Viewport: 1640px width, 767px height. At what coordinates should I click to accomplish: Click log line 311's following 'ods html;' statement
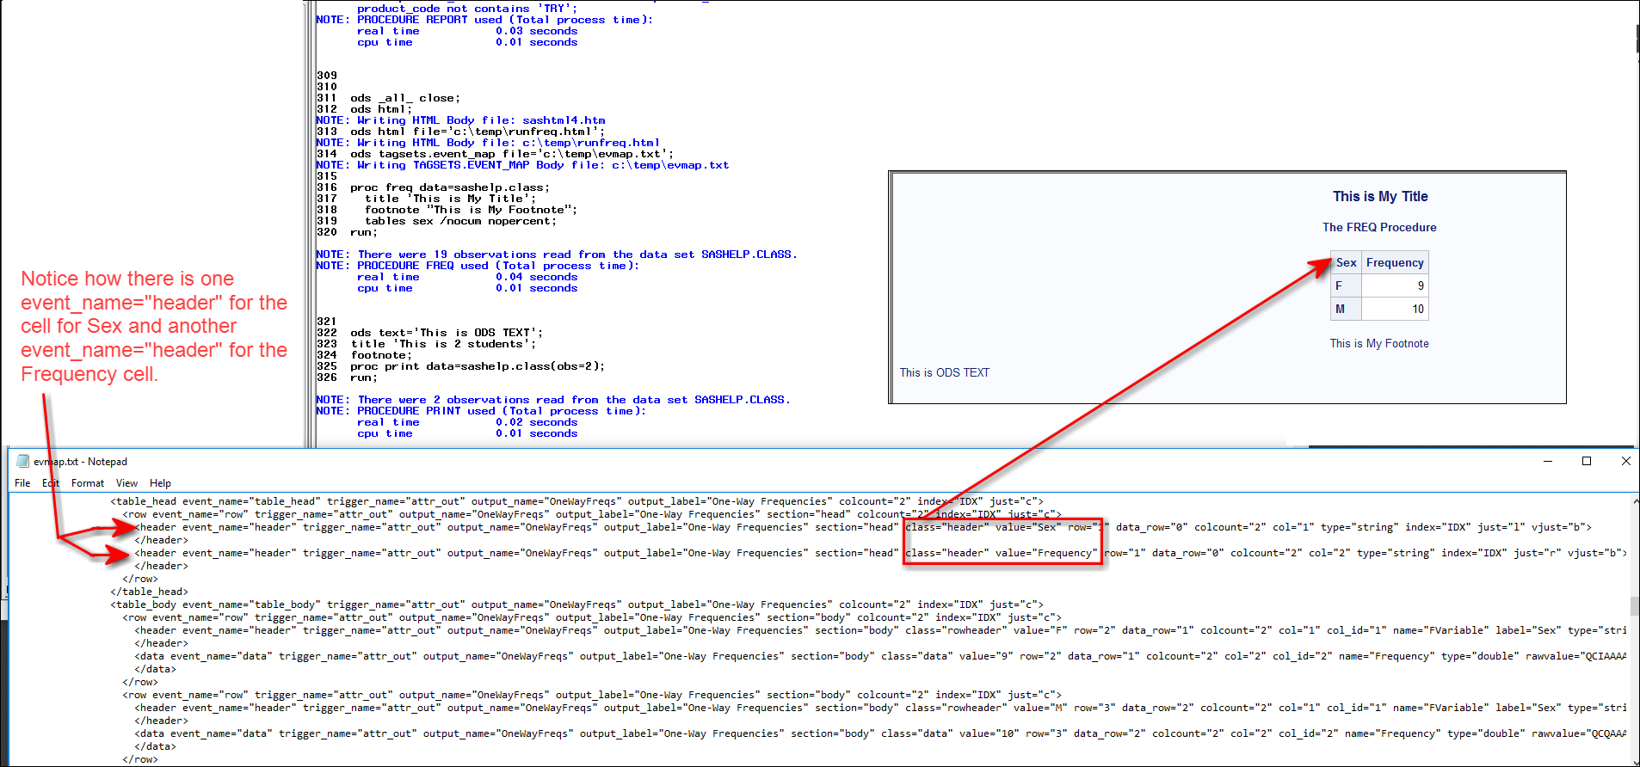(x=381, y=109)
